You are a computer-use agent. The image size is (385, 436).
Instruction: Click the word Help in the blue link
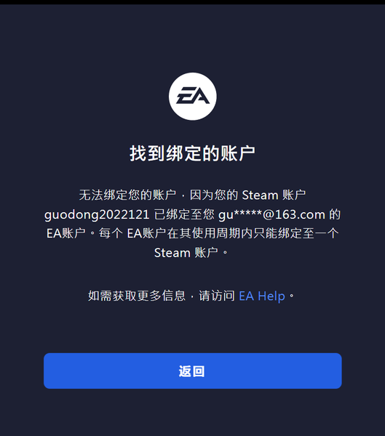[271, 296]
